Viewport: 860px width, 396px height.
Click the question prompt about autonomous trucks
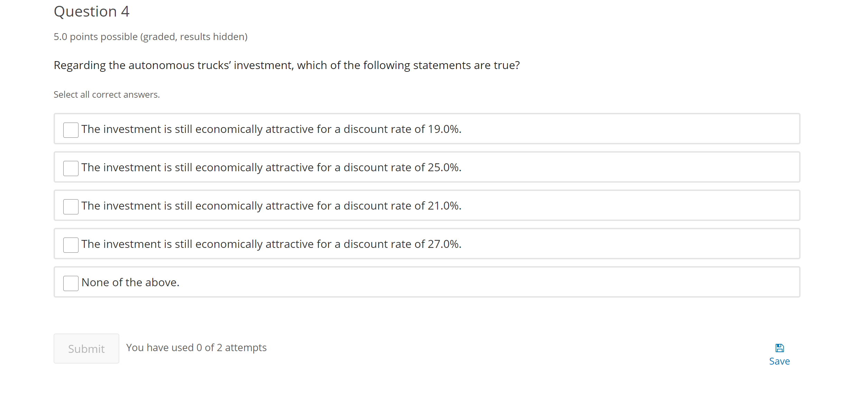pos(287,65)
